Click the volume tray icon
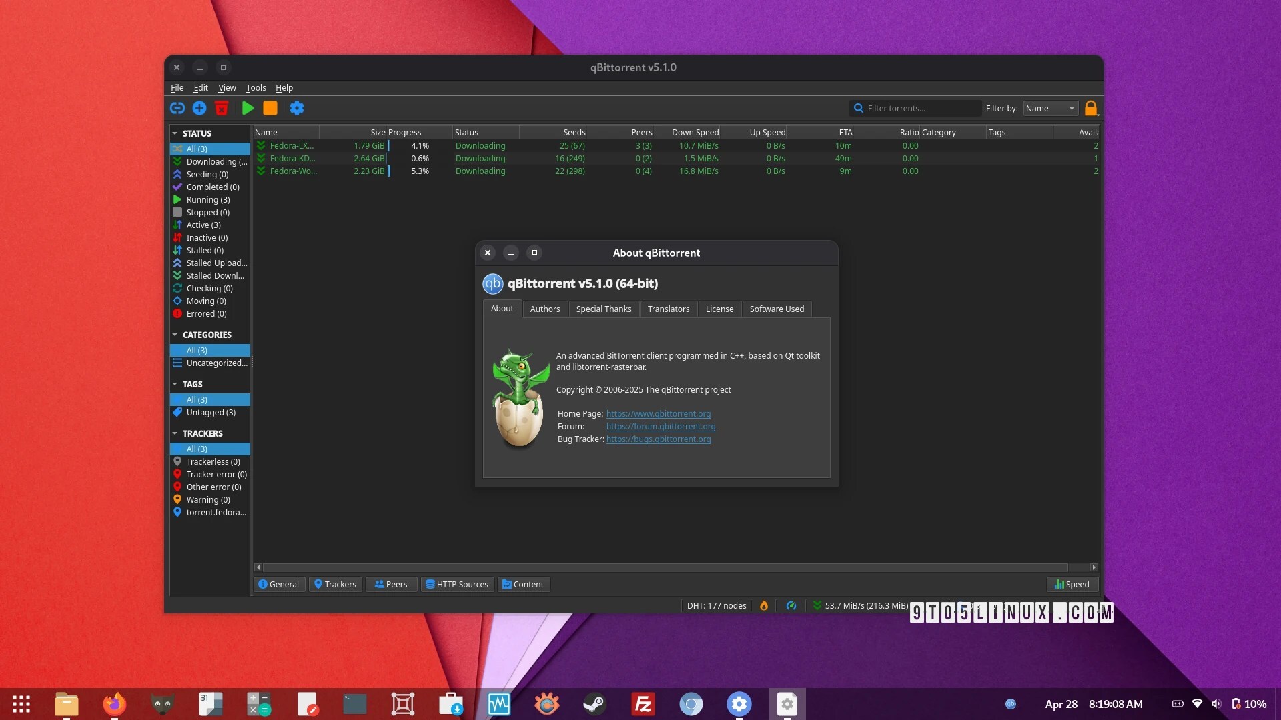Viewport: 1281px width, 720px height. tap(1216, 704)
